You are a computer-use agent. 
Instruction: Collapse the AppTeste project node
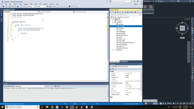pyautogui.click(x=111, y=19)
